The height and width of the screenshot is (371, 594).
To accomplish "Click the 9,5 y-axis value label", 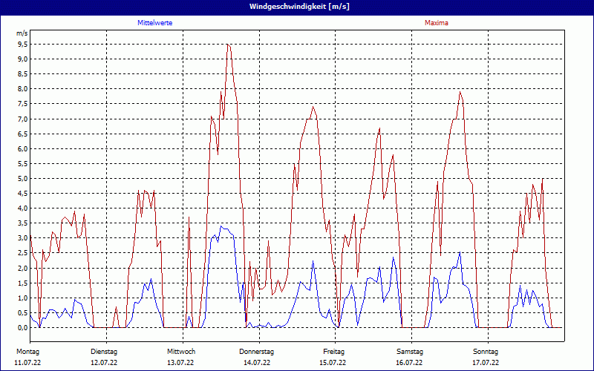I will click(x=22, y=45).
